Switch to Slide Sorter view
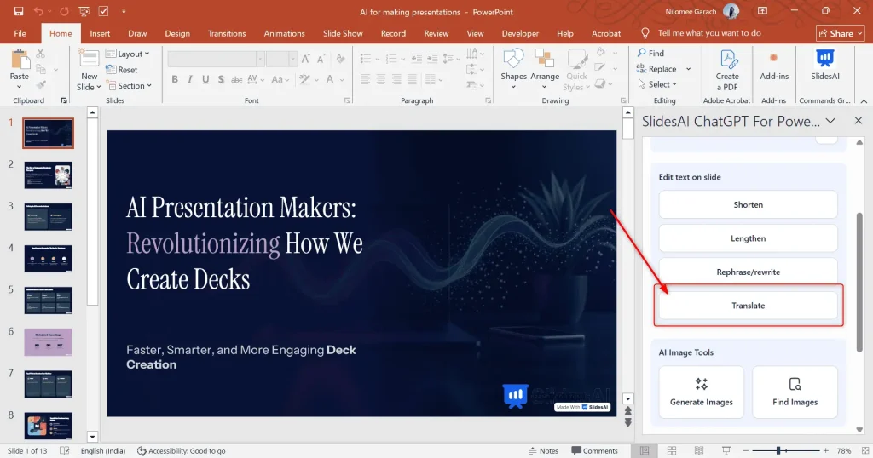This screenshot has height=458, width=873. pyautogui.click(x=672, y=451)
